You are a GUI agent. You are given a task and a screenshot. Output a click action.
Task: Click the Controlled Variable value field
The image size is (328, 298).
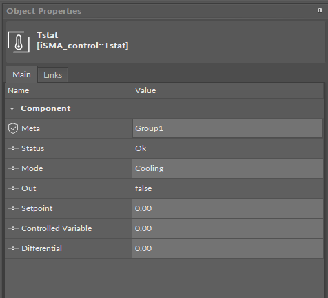click(x=227, y=228)
